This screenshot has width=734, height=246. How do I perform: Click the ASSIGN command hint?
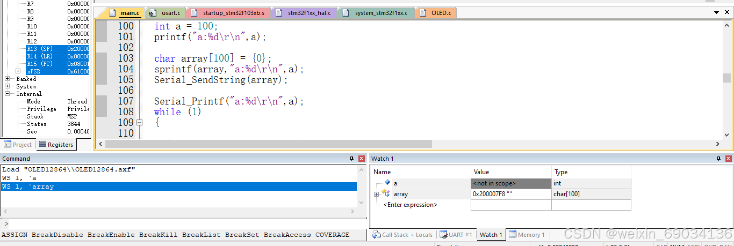(x=15, y=235)
